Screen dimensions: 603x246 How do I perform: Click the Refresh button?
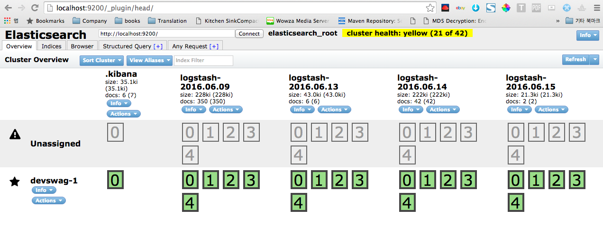tap(576, 59)
